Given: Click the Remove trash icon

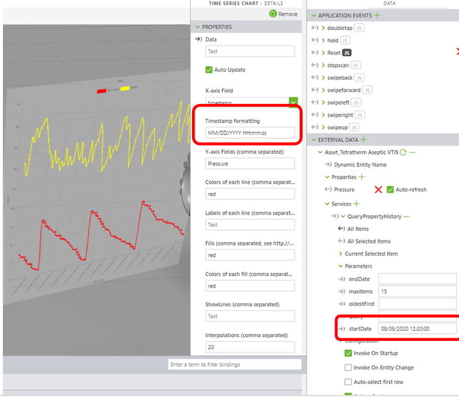Looking at the screenshot, I should (273, 14).
